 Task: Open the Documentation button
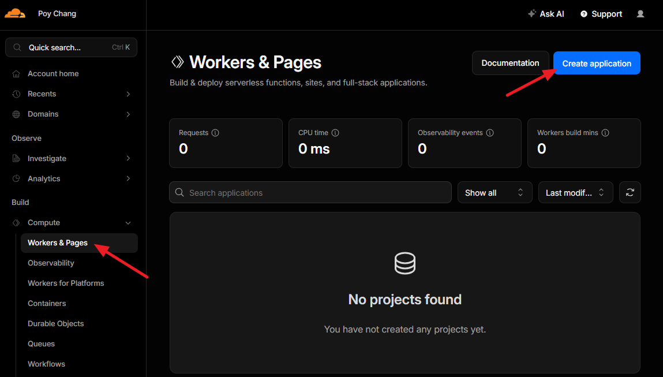coord(510,63)
